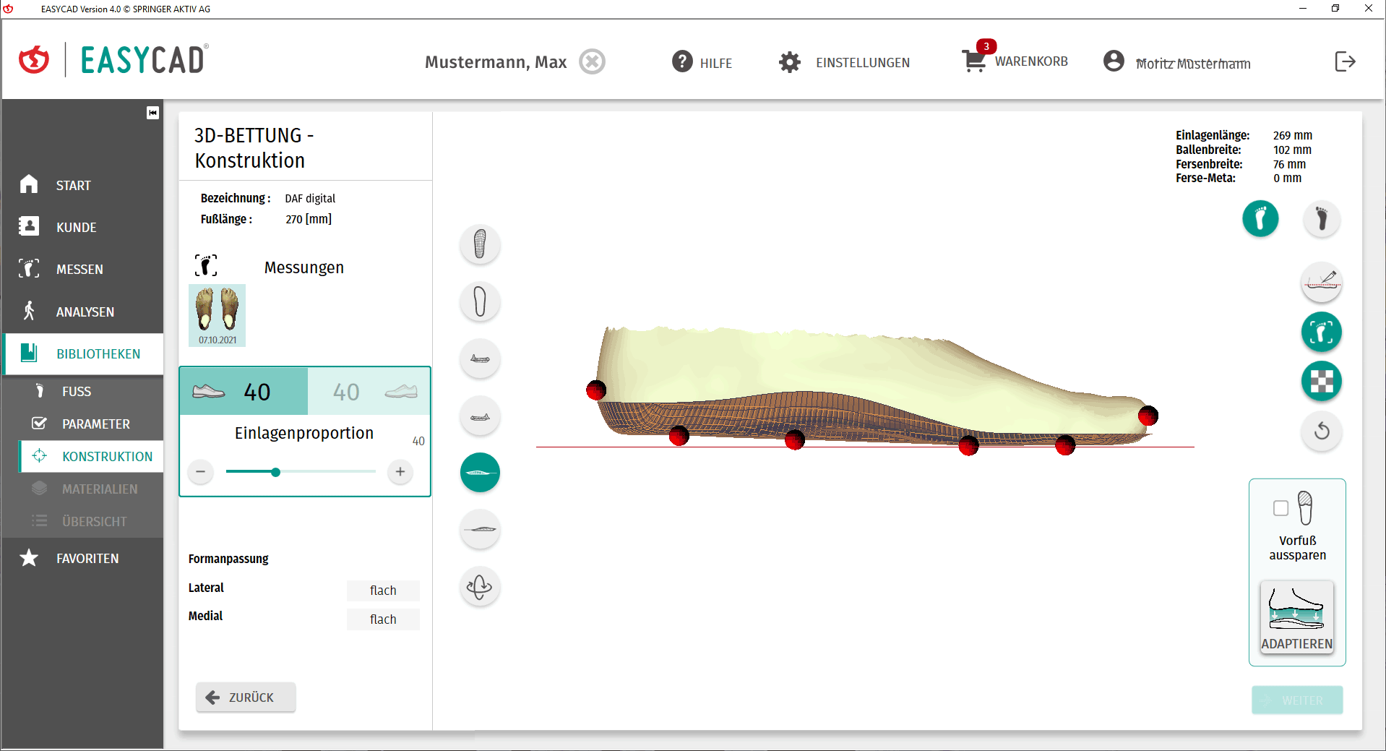Open the measurement drawing tool icon
Image resolution: width=1386 pixels, height=751 pixels.
[1321, 282]
